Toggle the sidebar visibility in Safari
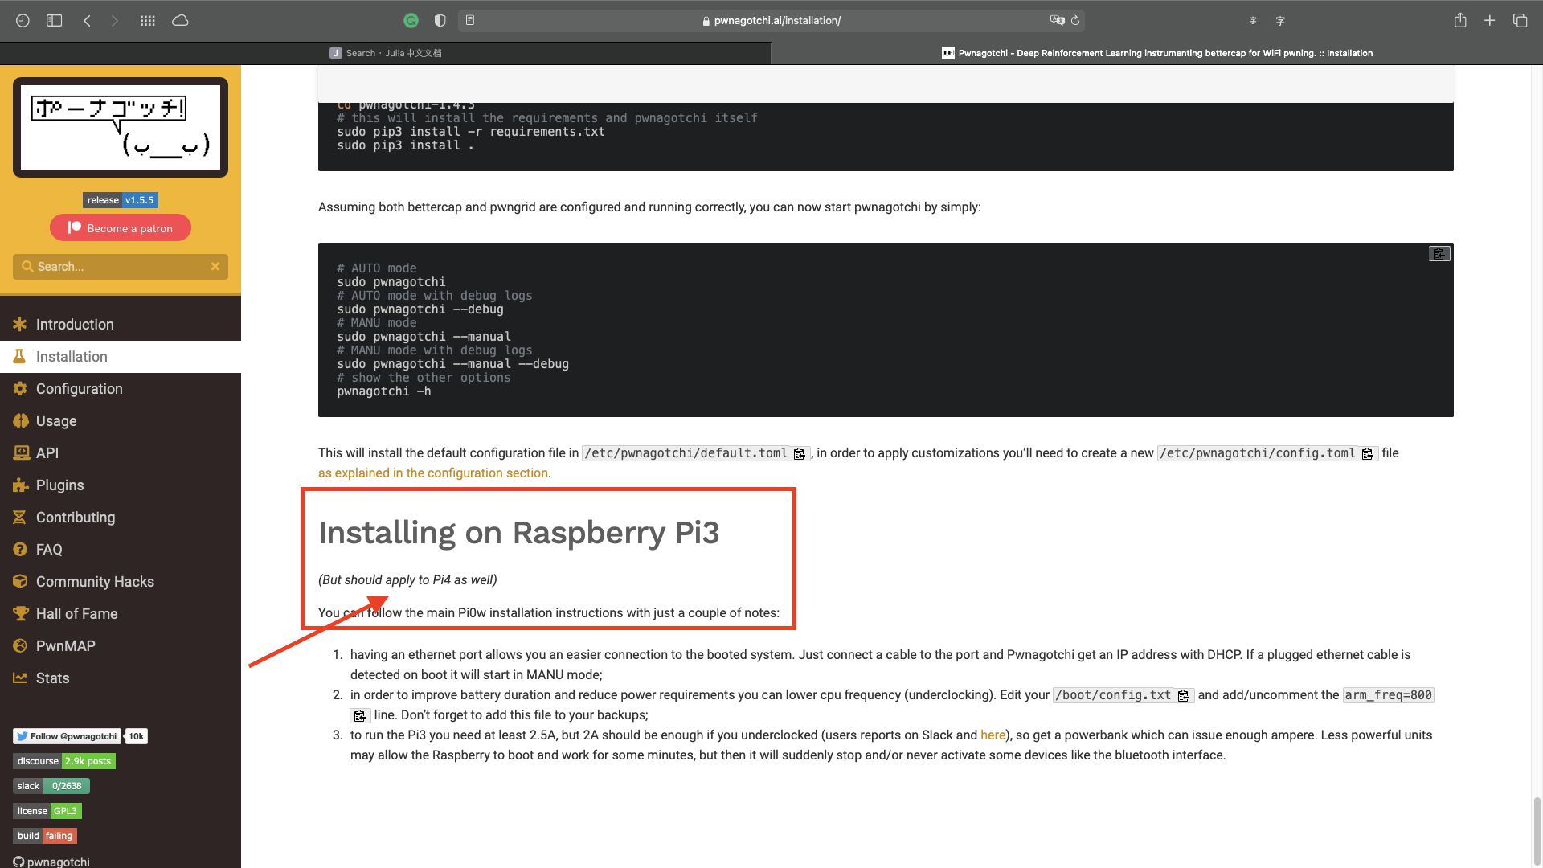 click(54, 21)
